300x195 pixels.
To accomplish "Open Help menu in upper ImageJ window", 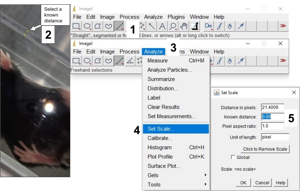I will pos(219,17).
